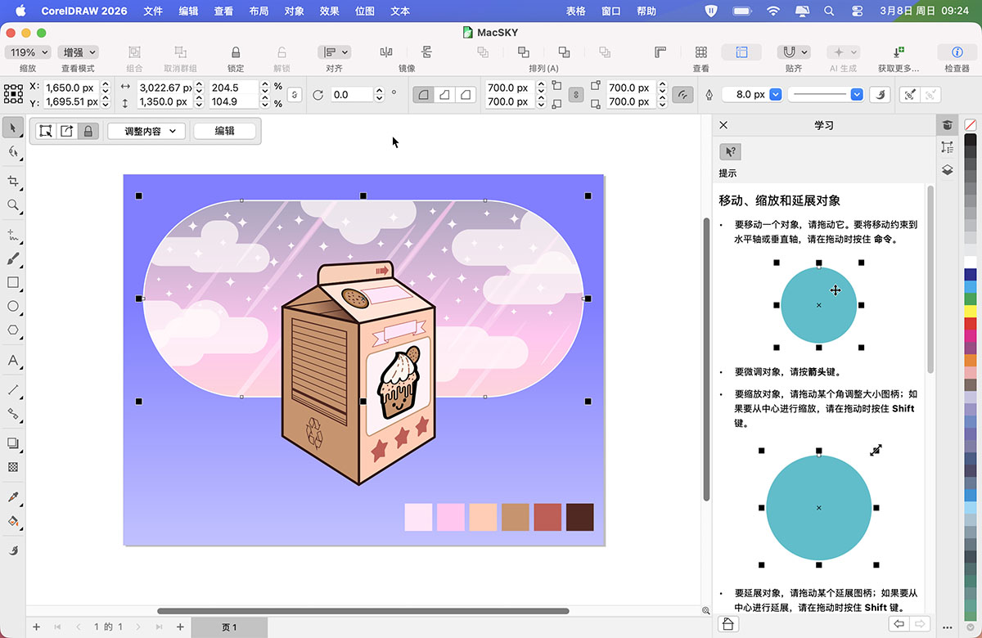
Task: Select the Polygon tool
Action: coord(13,330)
